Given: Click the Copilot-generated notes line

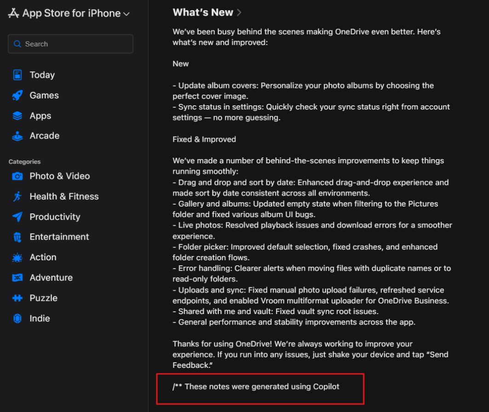Looking at the screenshot, I should coord(256,387).
